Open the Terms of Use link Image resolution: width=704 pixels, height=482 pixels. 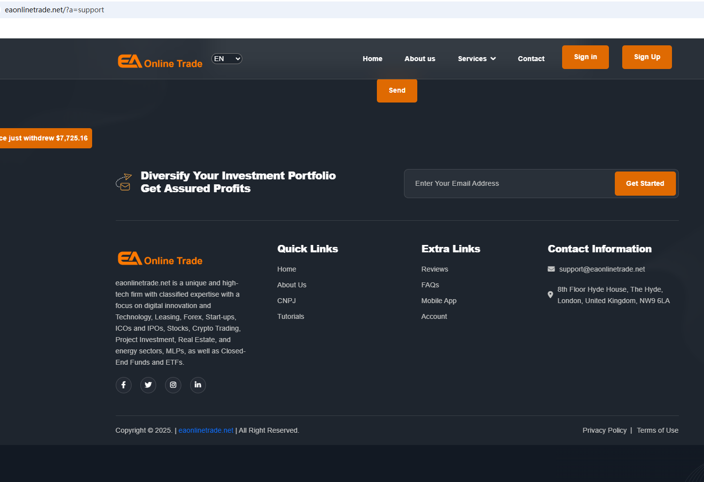pos(658,430)
